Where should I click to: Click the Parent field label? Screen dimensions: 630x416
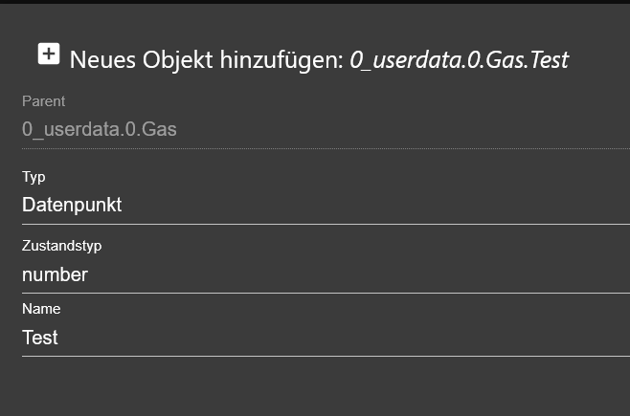43,101
